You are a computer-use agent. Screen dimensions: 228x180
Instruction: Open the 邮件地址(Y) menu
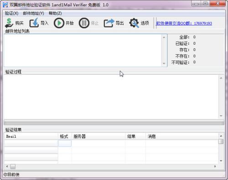pos(33,13)
